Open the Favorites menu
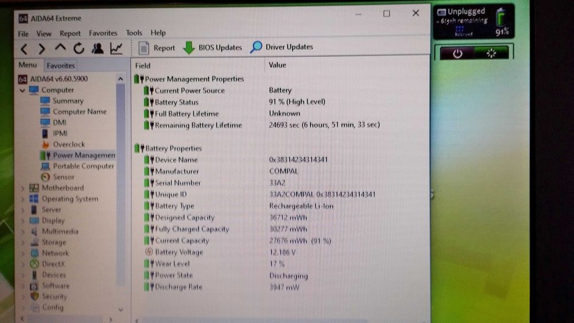Image resolution: width=574 pixels, height=323 pixels. pyautogui.click(x=103, y=33)
